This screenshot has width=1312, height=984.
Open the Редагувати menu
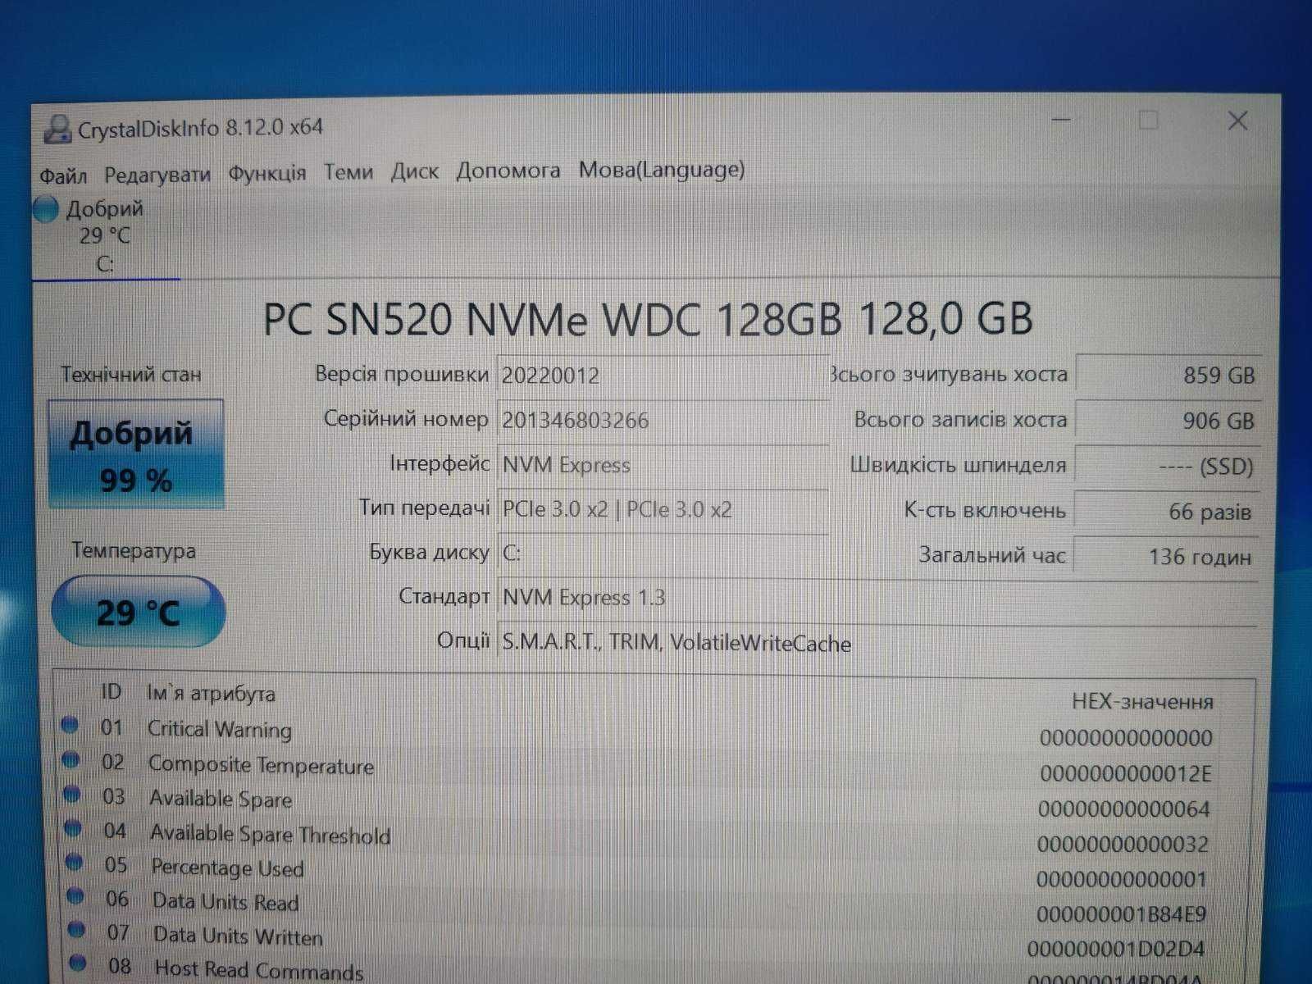pos(157,175)
